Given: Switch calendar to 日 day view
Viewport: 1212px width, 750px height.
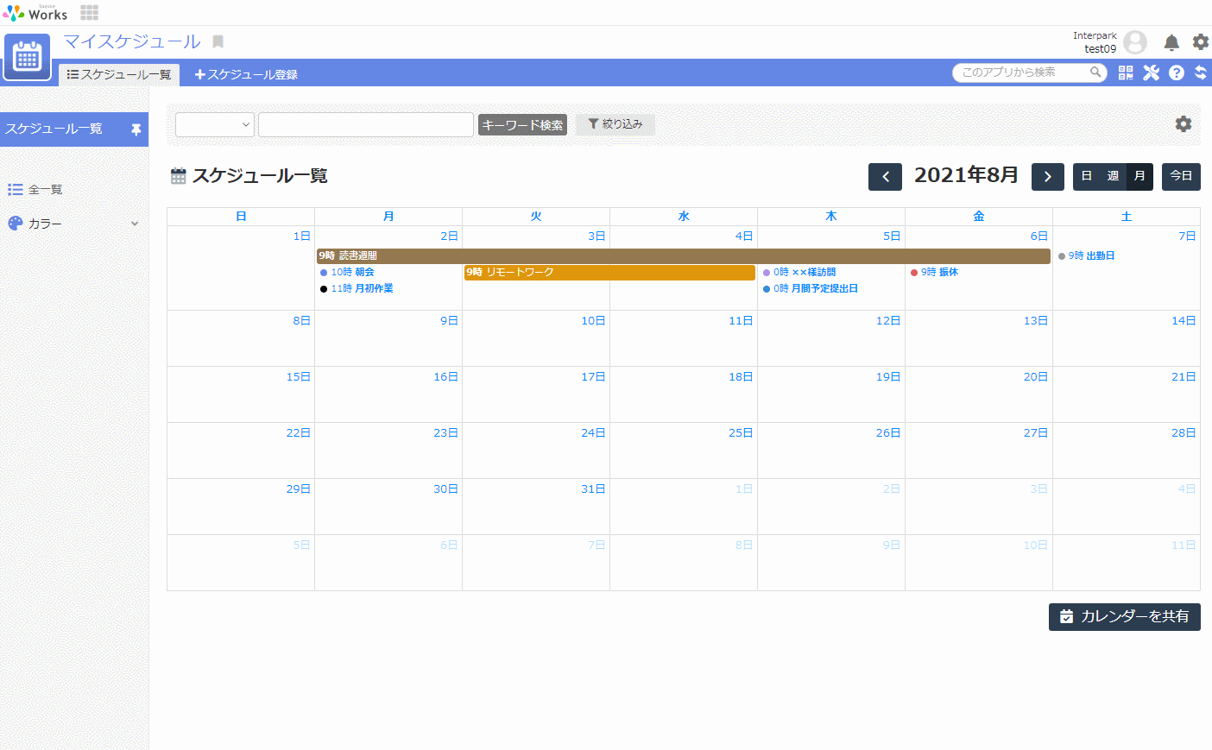Looking at the screenshot, I should (x=1087, y=176).
